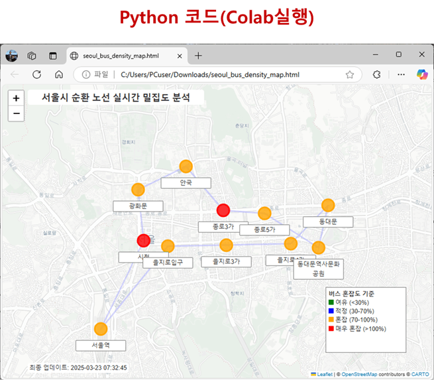This screenshot has width=434, height=380.
Task: Click the blue 적정 legend swatch
Action: [x=331, y=311]
